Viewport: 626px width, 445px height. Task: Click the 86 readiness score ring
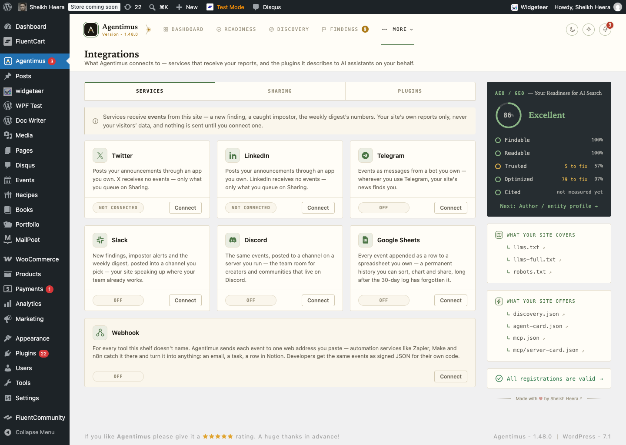(x=508, y=115)
